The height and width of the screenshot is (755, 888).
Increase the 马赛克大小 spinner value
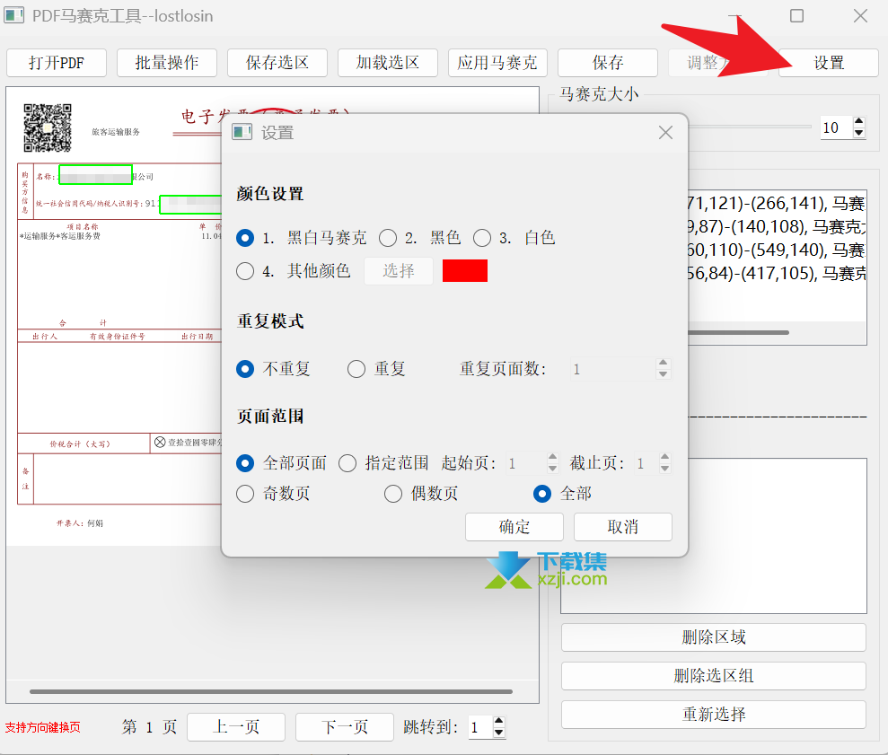coord(859,122)
